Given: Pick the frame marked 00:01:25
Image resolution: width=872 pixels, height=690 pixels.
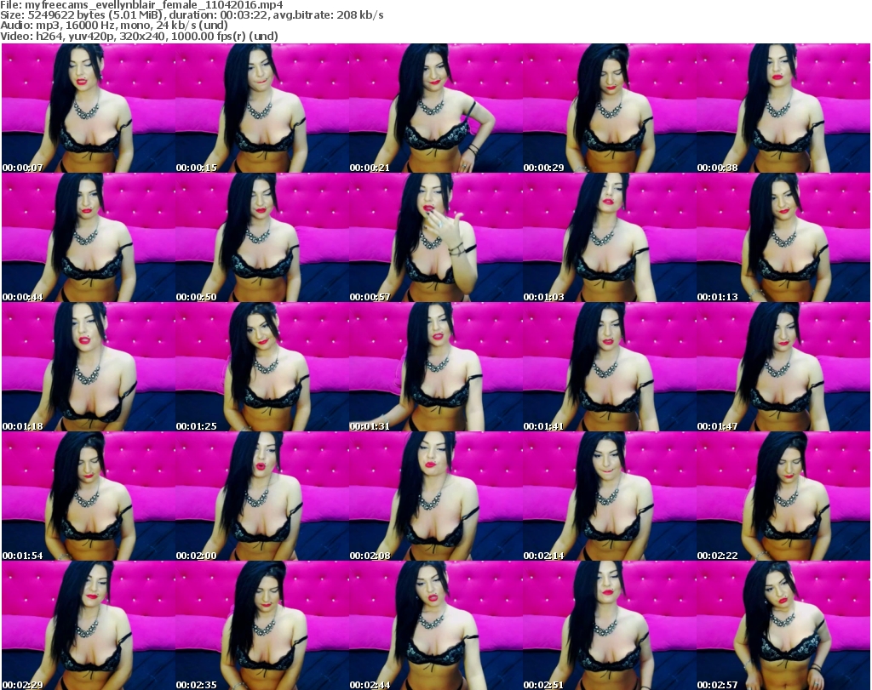Looking at the screenshot, I should pyautogui.click(x=262, y=367).
